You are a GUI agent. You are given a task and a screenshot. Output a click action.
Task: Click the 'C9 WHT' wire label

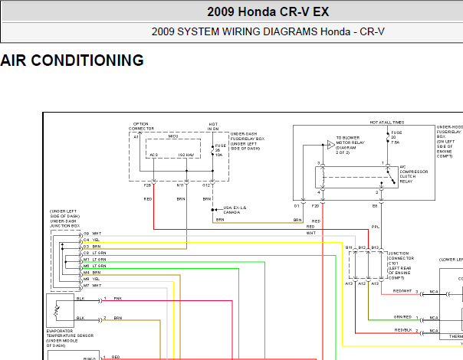[93, 234]
